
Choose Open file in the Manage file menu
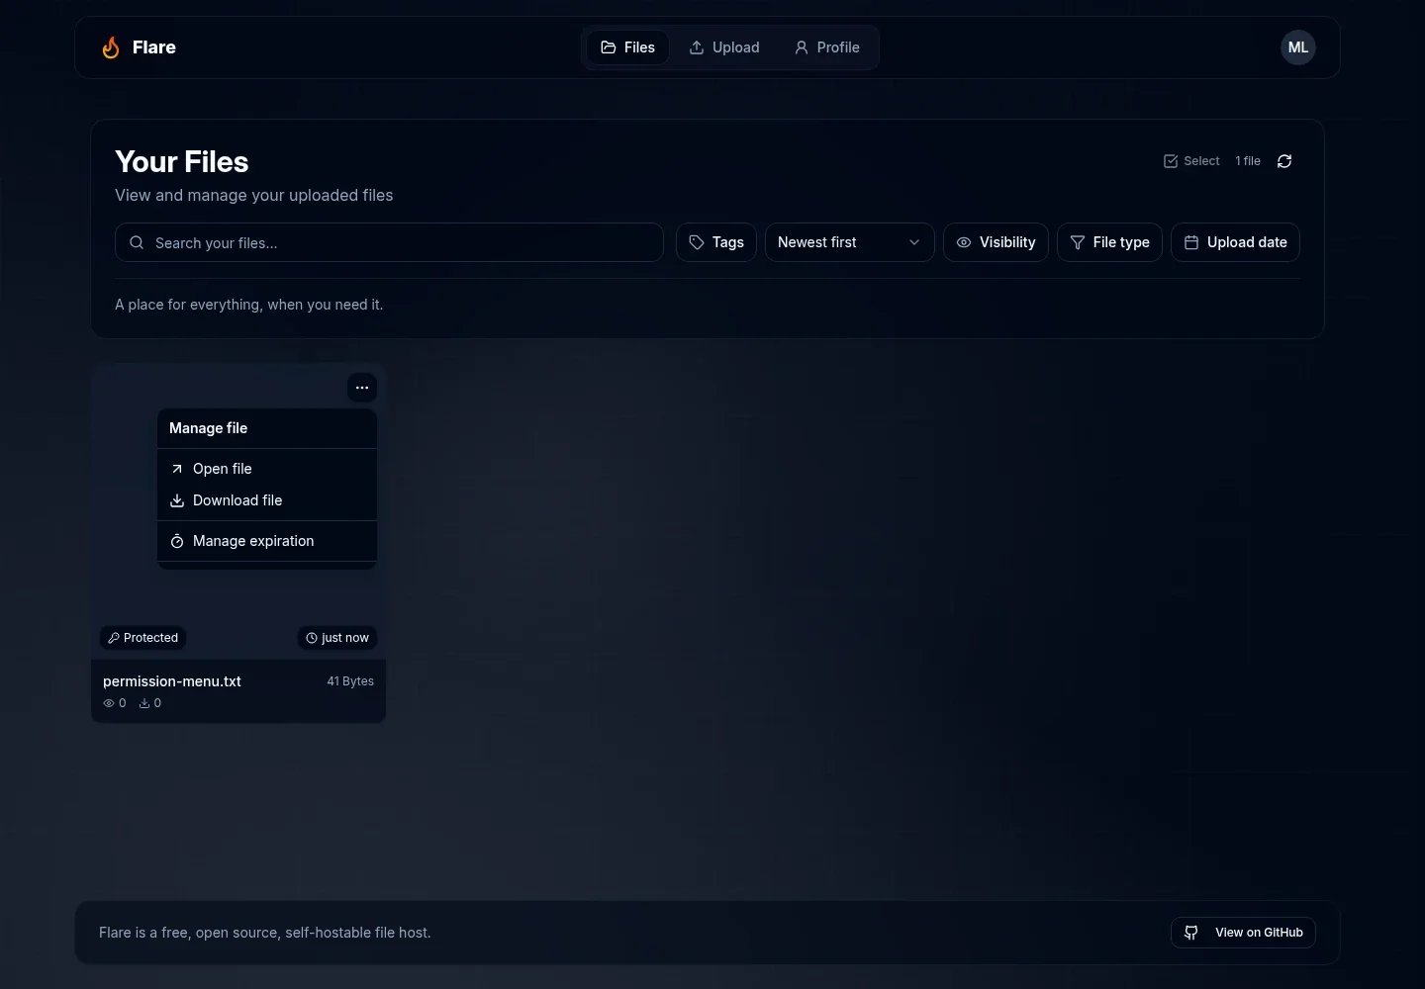coord(267,469)
